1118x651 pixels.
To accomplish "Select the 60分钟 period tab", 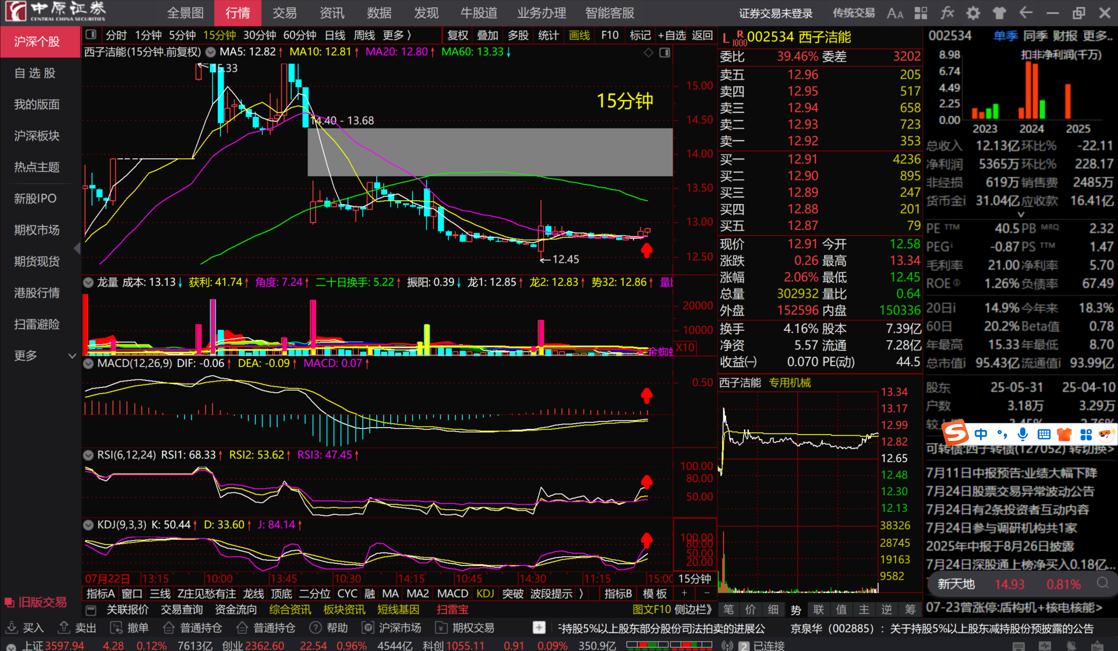I will tap(299, 35).
